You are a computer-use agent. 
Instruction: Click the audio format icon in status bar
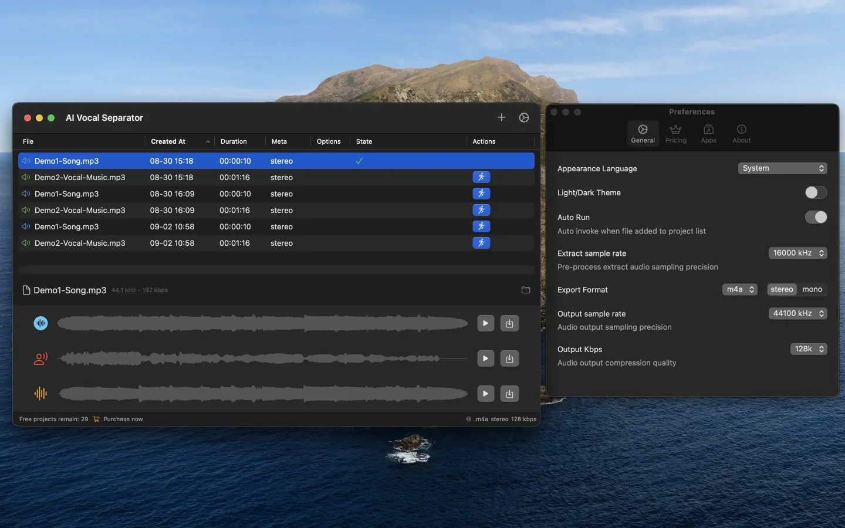pyautogui.click(x=468, y=419)
